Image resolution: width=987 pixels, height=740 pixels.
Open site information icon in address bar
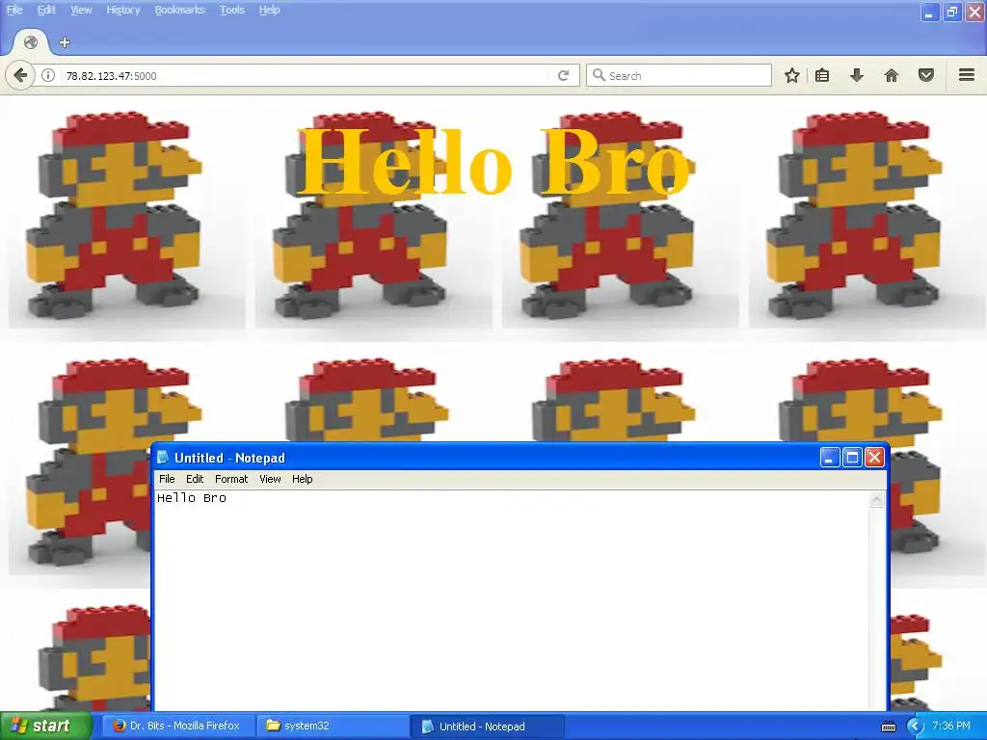pos(48,75)
